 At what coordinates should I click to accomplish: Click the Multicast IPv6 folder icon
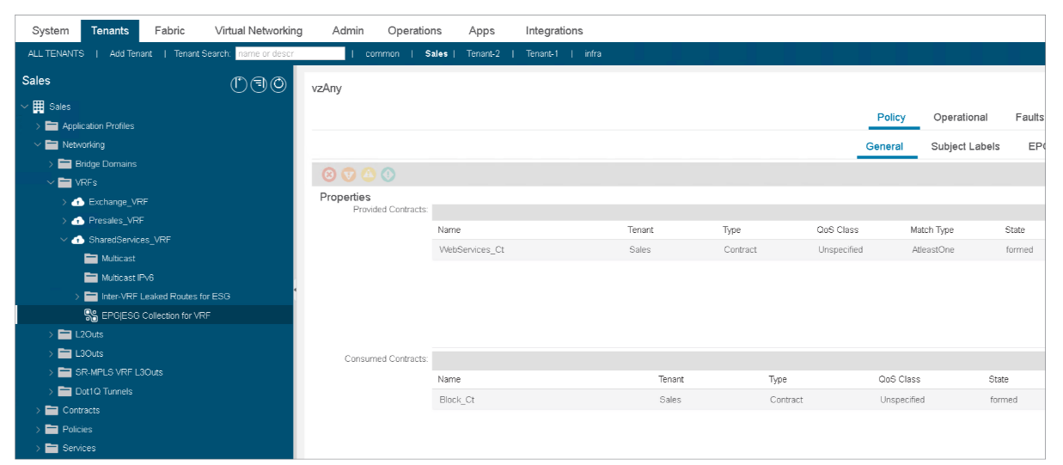pos(91,278)
